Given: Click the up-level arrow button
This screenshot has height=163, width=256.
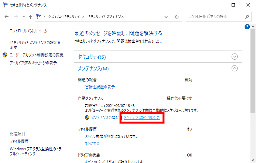Looking at the screenshot, I should [x=30, y=17].
